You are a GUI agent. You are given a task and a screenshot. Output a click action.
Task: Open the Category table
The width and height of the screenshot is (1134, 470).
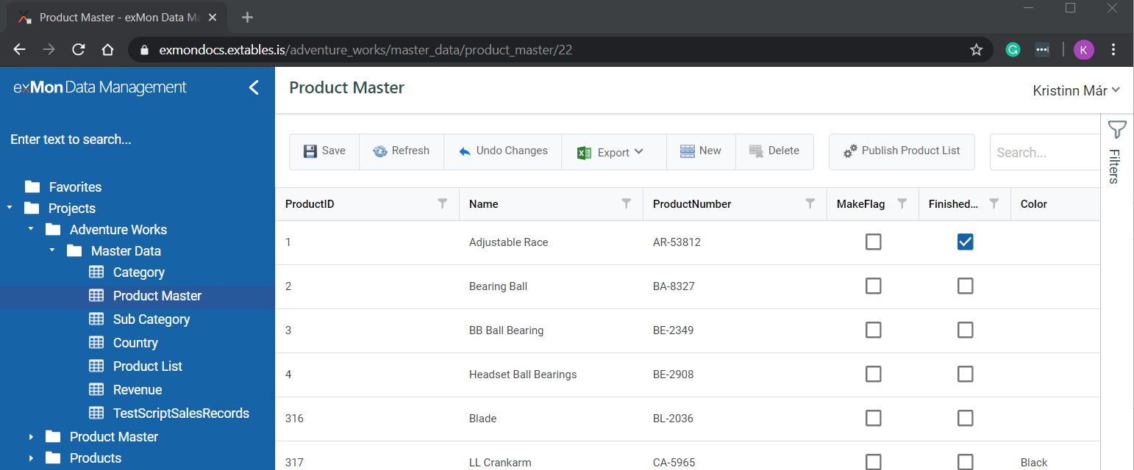pyautogui.click(x=139, y=272)
